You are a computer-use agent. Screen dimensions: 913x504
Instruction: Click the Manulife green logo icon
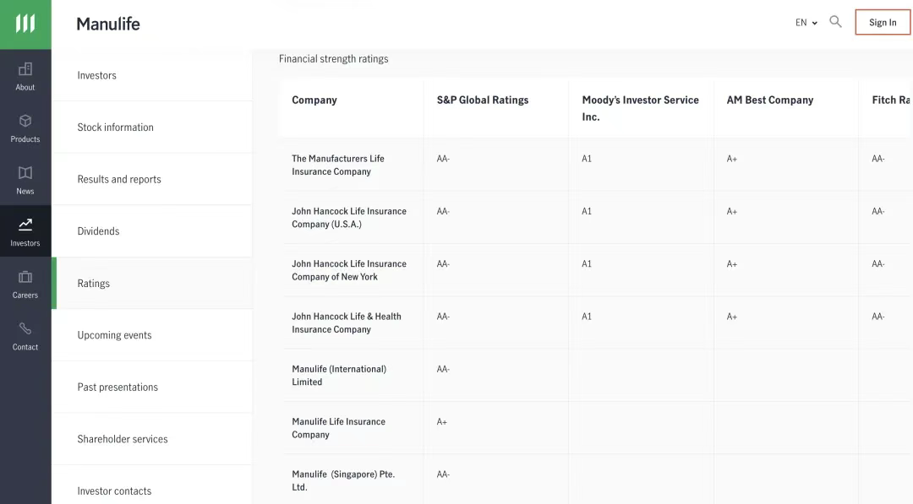pos(25,24)
